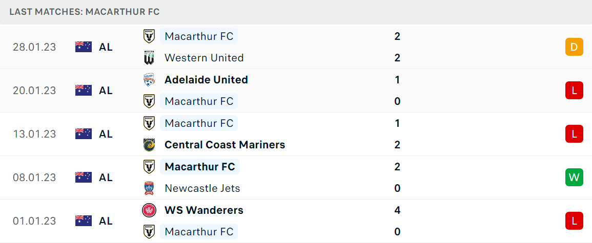The width and height of the screenshot is (592, 243).
Task: Click the Central Coast Mariners crest
Action: [x=149, y=145]
